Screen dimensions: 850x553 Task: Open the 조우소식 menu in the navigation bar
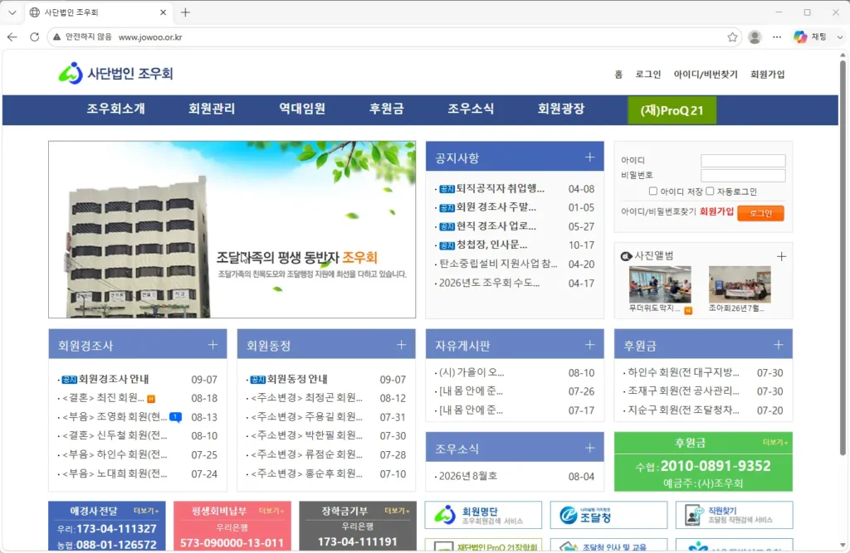point(471,109)
